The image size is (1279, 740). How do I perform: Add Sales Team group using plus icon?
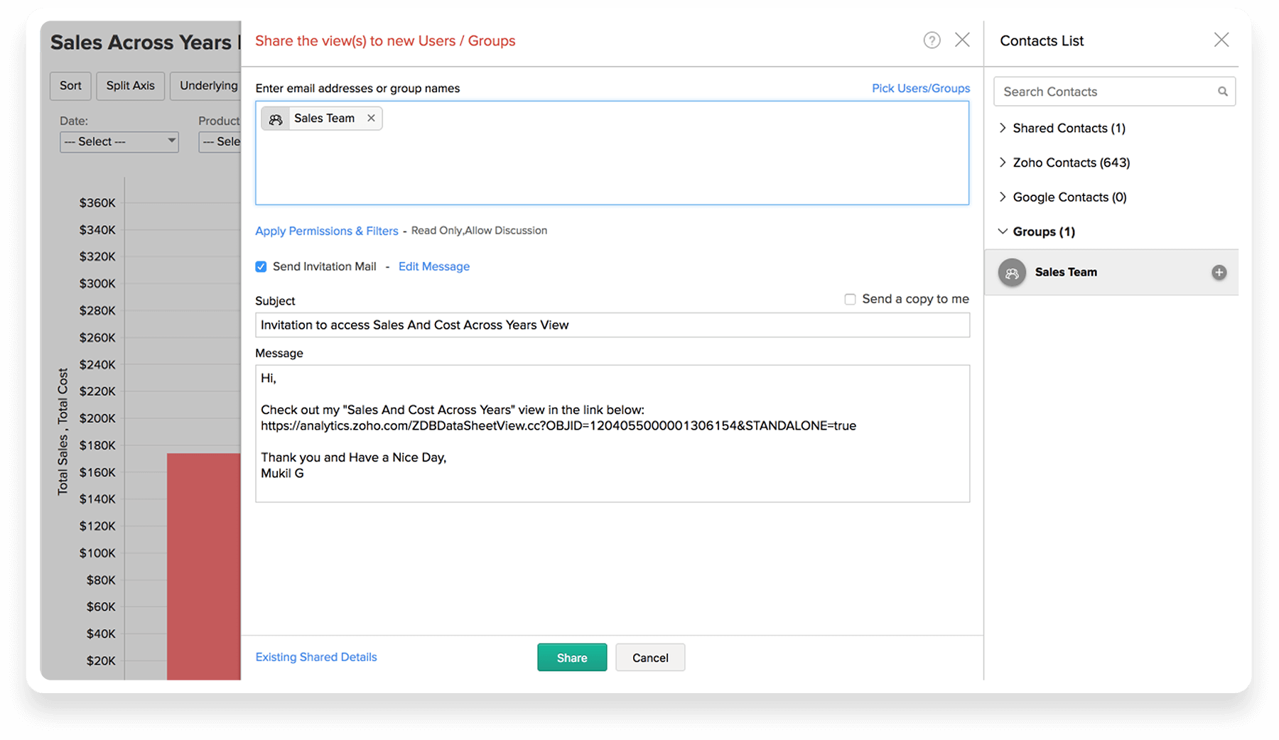(x=1219, y=273)
